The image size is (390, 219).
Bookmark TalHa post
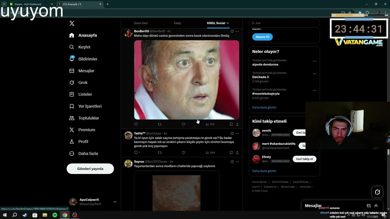231,153
